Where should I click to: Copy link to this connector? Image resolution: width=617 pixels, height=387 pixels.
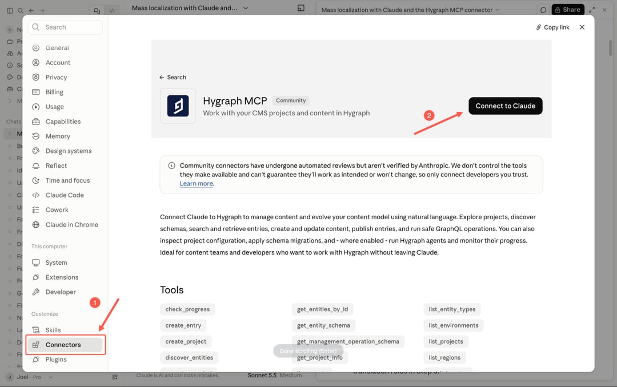click(552, 27)
